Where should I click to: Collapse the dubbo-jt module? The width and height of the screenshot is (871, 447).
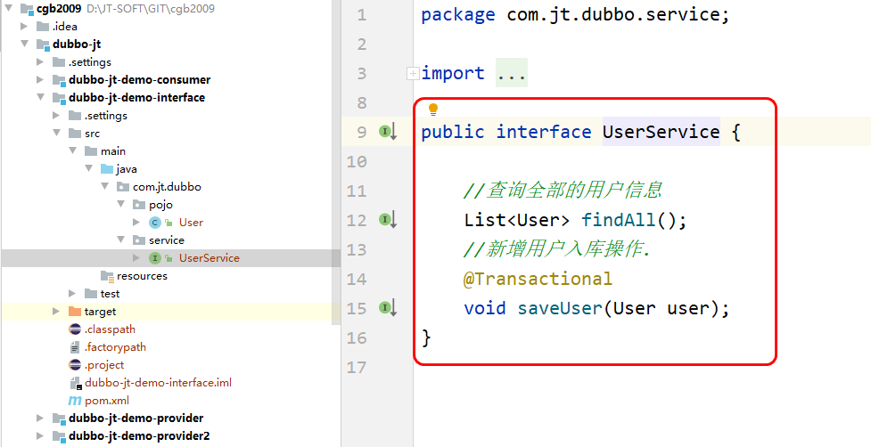tap(24, 44)
